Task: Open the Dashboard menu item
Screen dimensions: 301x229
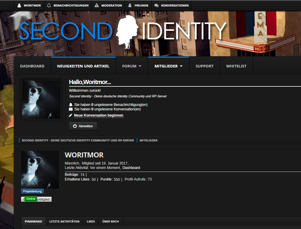Action: tap(32, 66)
